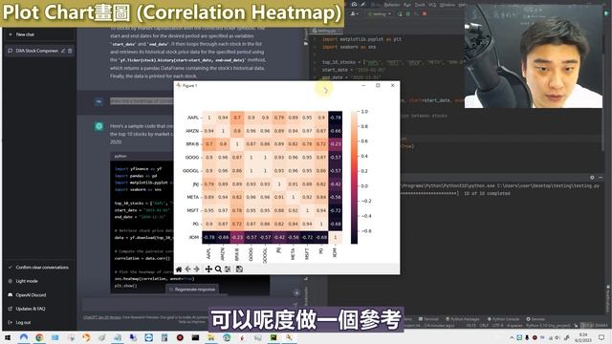
Task: Change the CRLF line separator in status bar
Action: [x=484, y=325]
